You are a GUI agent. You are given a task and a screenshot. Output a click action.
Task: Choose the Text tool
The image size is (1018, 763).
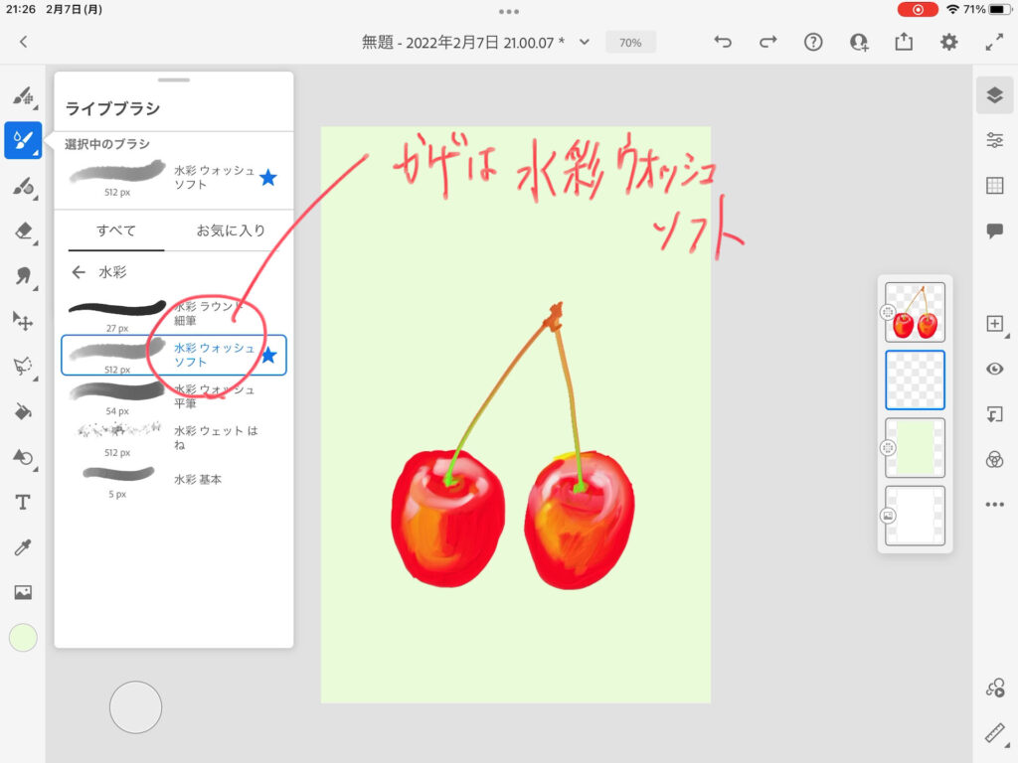23,503
